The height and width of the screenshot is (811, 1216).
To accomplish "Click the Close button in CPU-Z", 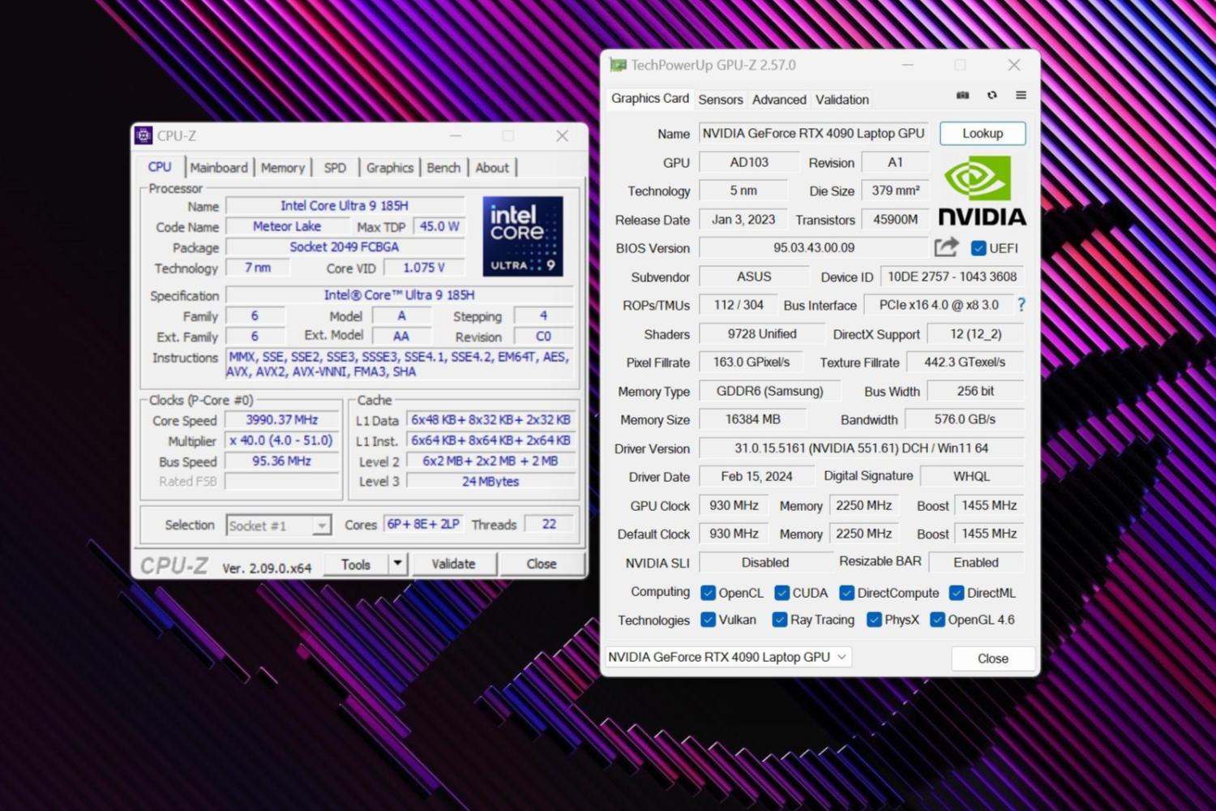I will coord(541,564).
